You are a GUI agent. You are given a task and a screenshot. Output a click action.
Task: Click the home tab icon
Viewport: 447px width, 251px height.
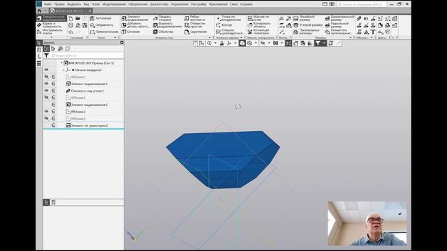pos(39,11)
